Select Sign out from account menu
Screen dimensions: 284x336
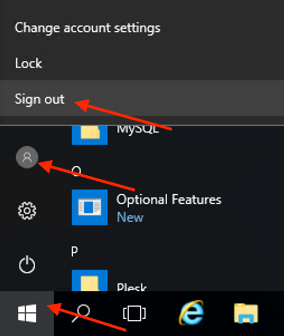point(142,99)
